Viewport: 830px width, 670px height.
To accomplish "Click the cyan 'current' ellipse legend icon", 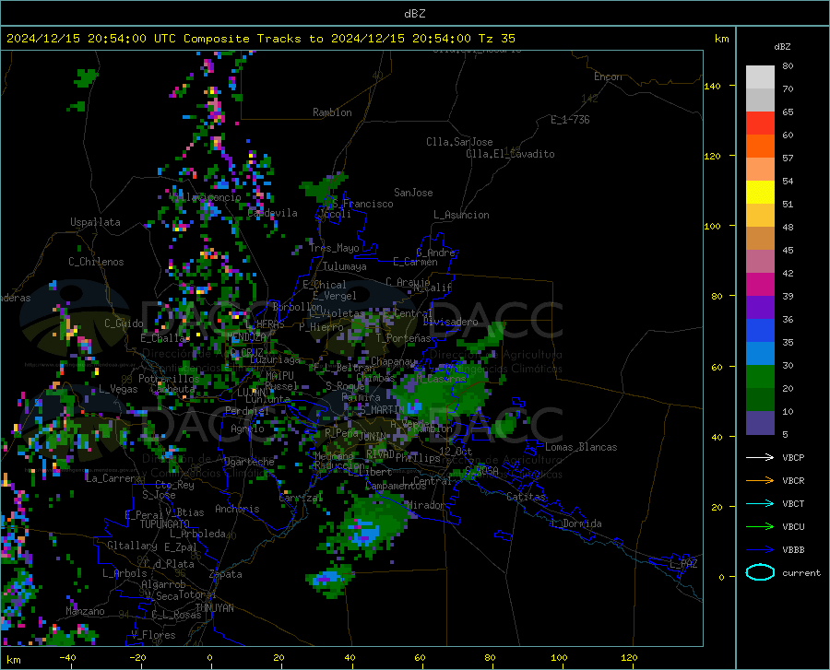I will point(760,572).
